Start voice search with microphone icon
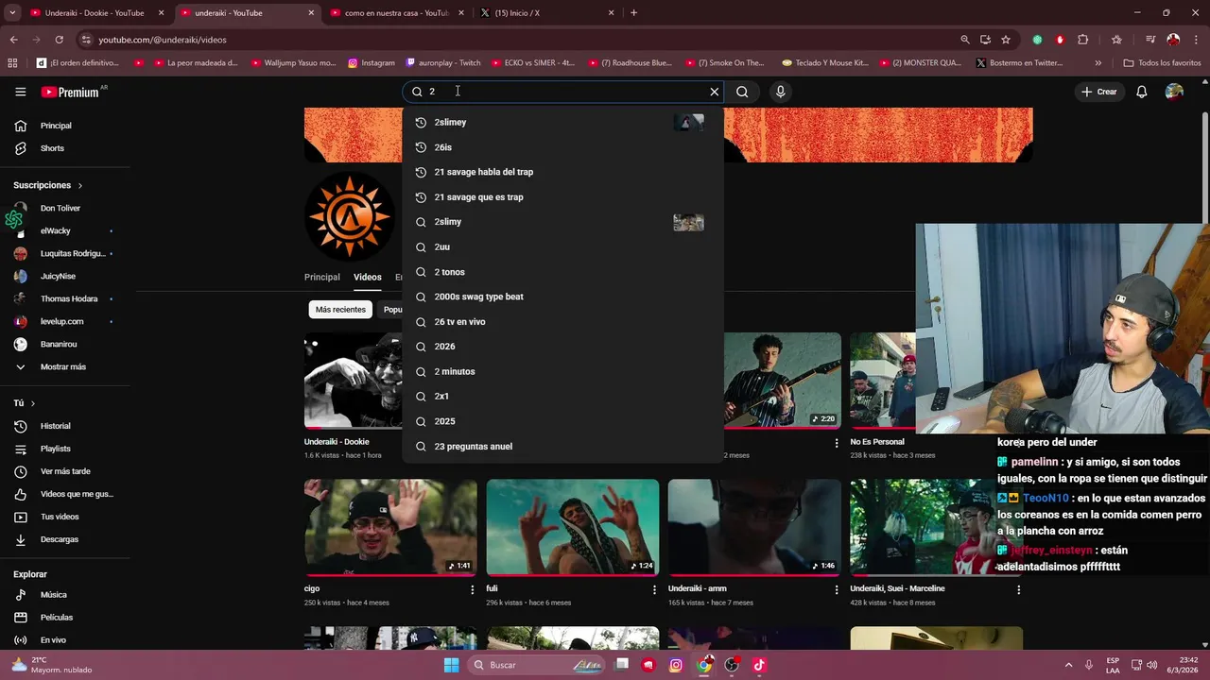Image resolution: width=1210 pixels, height=680 pixels. click(780, 92)
